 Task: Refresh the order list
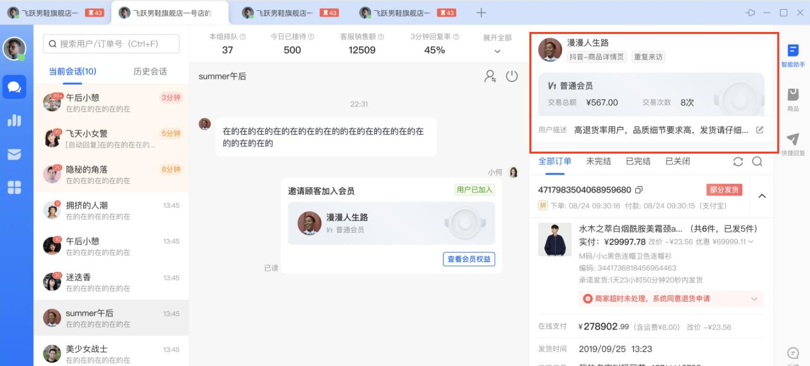738,162
